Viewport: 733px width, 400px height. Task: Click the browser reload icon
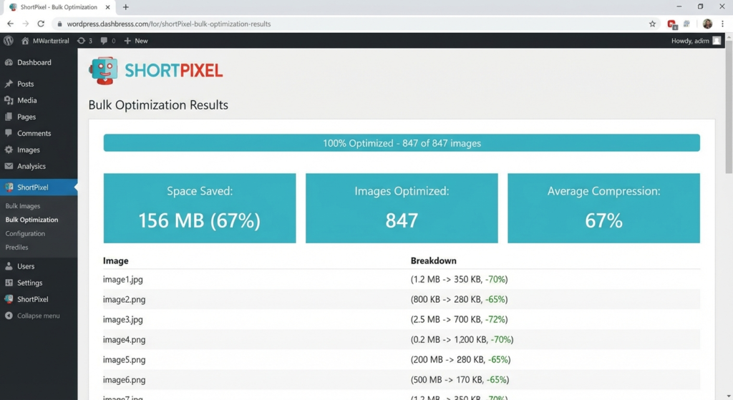(x=41, y=24)
